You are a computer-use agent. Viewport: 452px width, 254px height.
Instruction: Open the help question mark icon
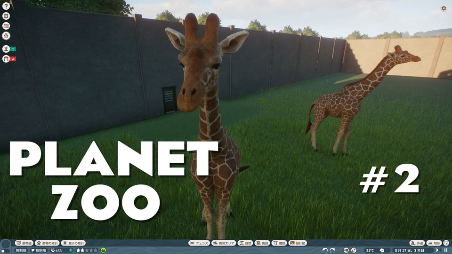6,6
